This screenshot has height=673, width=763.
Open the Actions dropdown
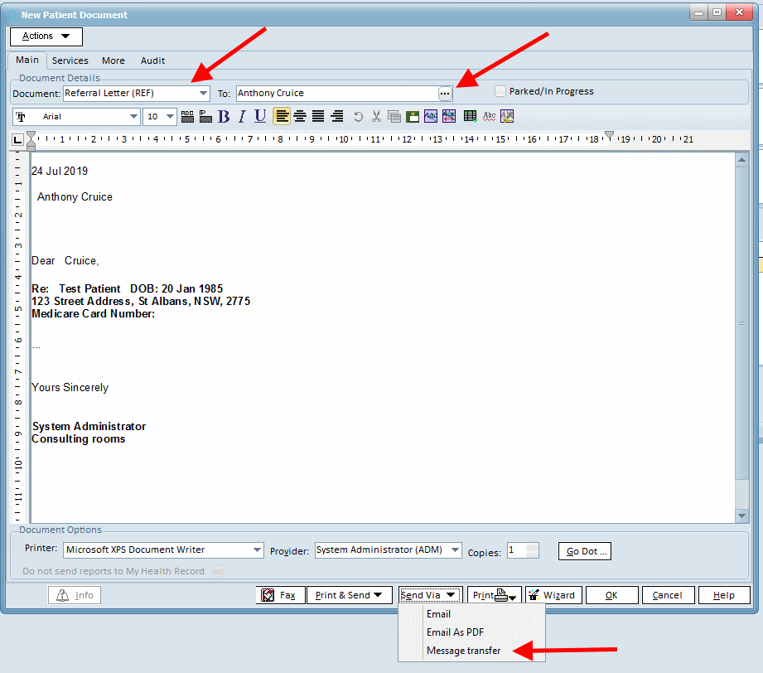[x=46, y=36]
